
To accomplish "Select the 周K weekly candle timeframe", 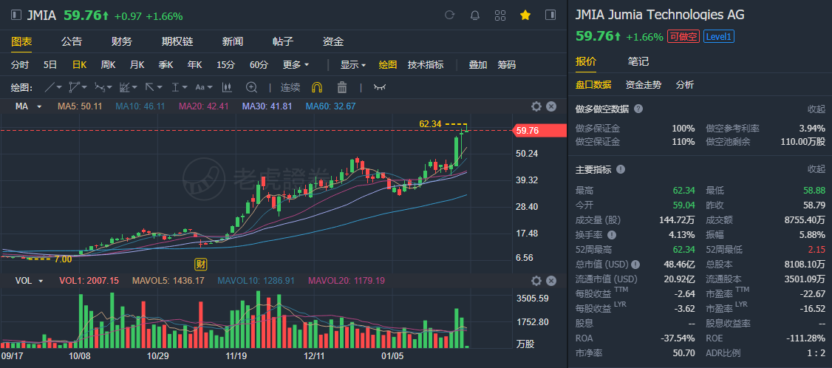I will [108, 65].
